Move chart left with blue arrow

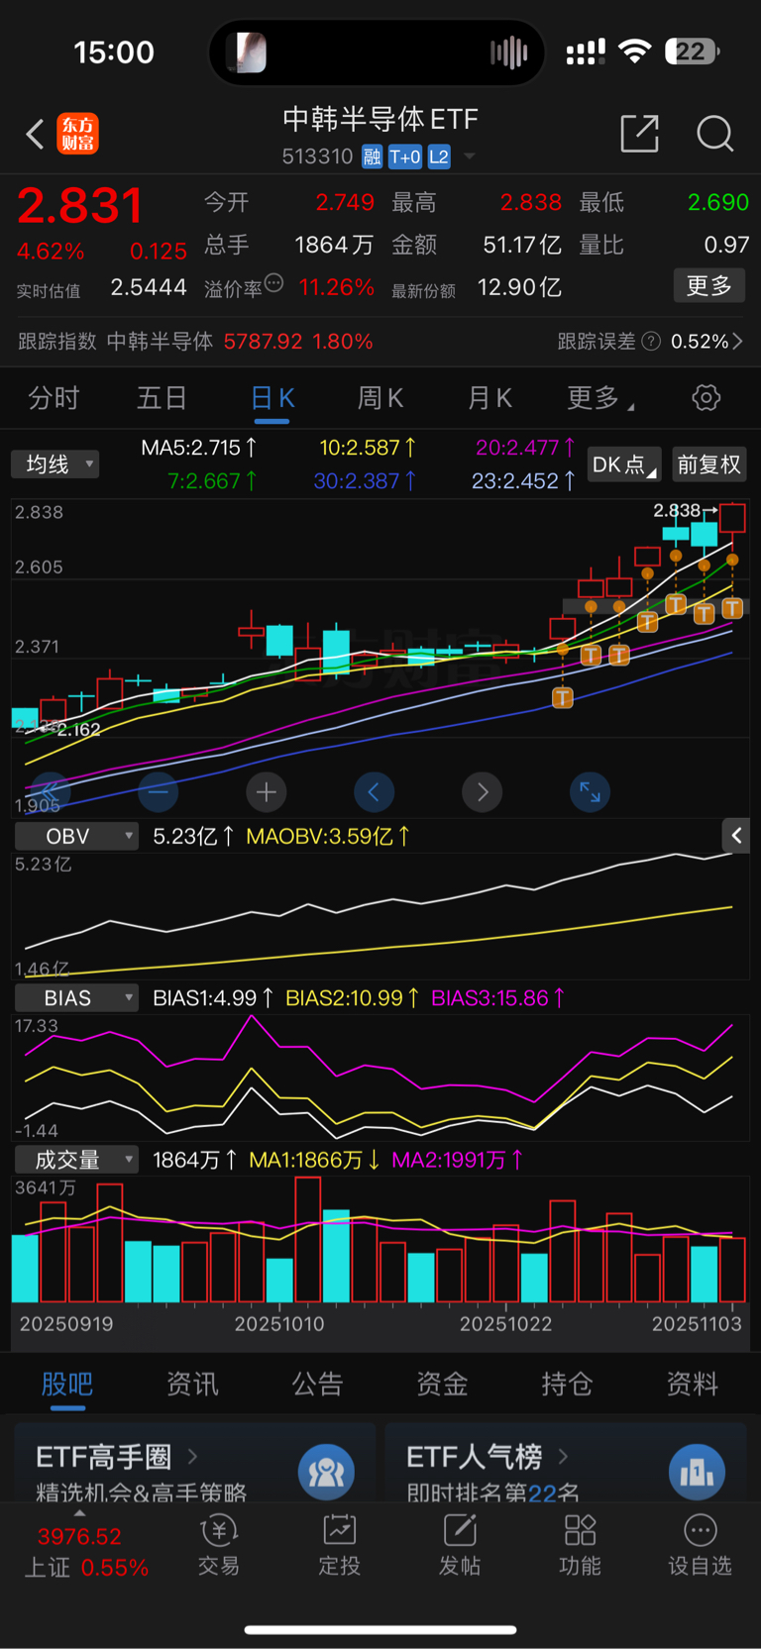point(374,791)
